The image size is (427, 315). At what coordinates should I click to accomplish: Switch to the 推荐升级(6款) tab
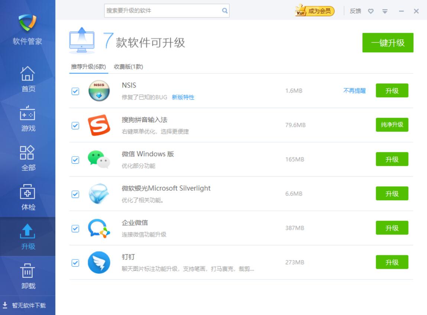click(x=88, y=66)
